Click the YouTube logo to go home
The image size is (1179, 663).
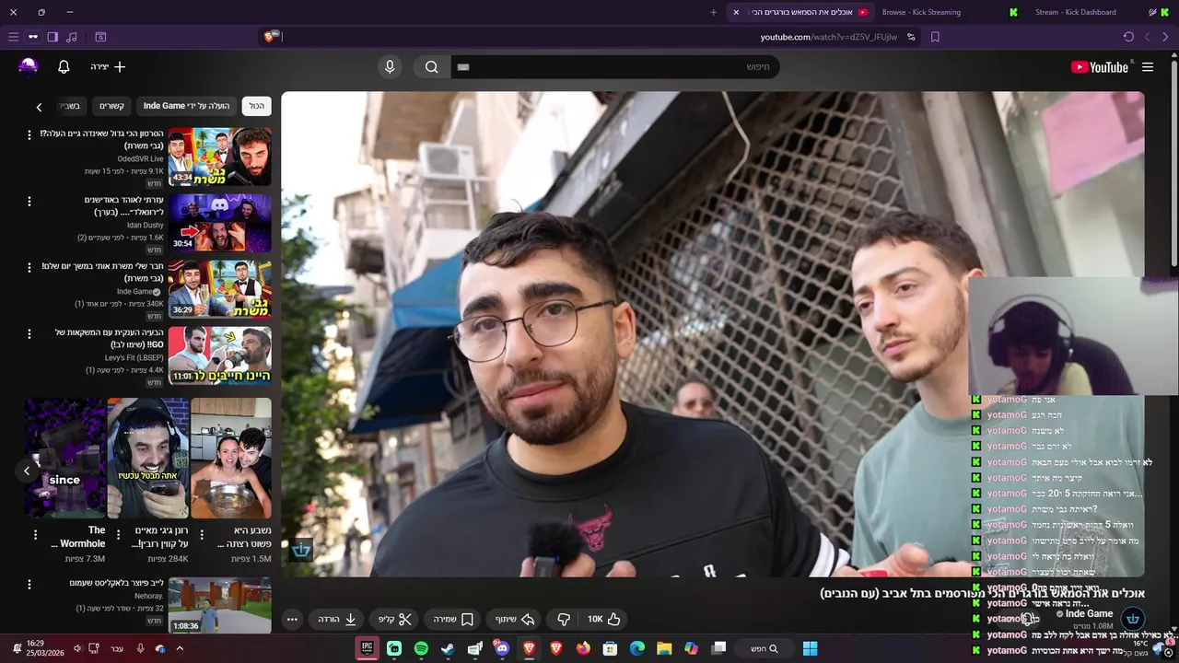[x=1099, y=67]
